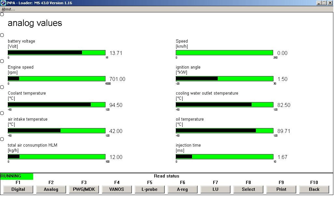
Task: Open the About menu
Action: pyautogui.click(x=8, y=9)
